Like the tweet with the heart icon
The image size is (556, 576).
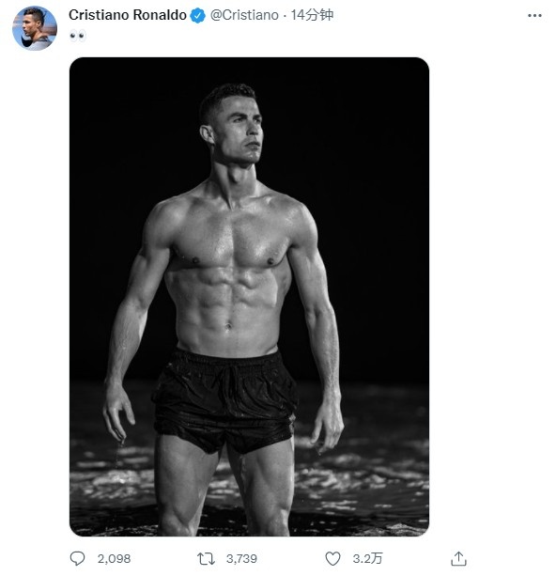point(332,558)
